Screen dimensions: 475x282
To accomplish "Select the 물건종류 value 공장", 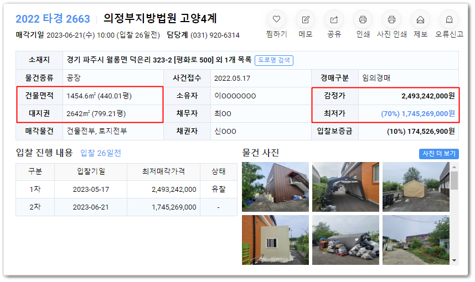I will pos(74,78).
